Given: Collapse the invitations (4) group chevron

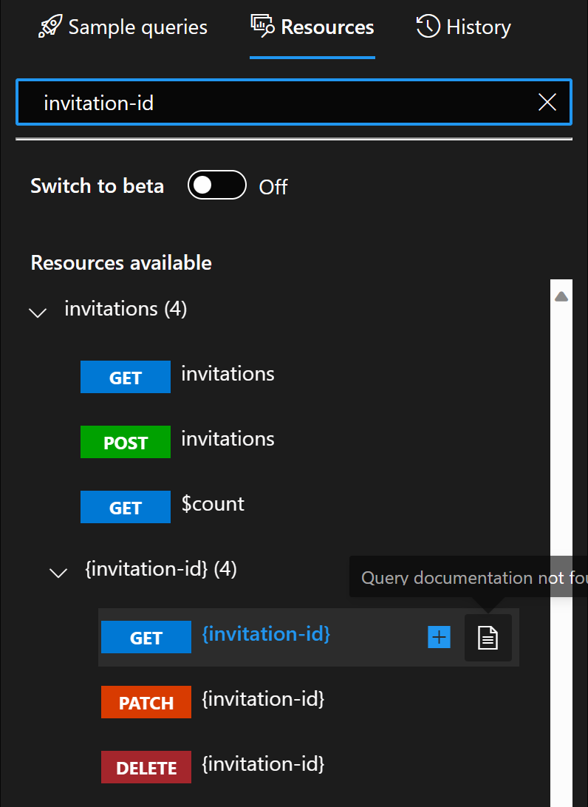Looking at the screenshot, I should [x=38, y=312].
